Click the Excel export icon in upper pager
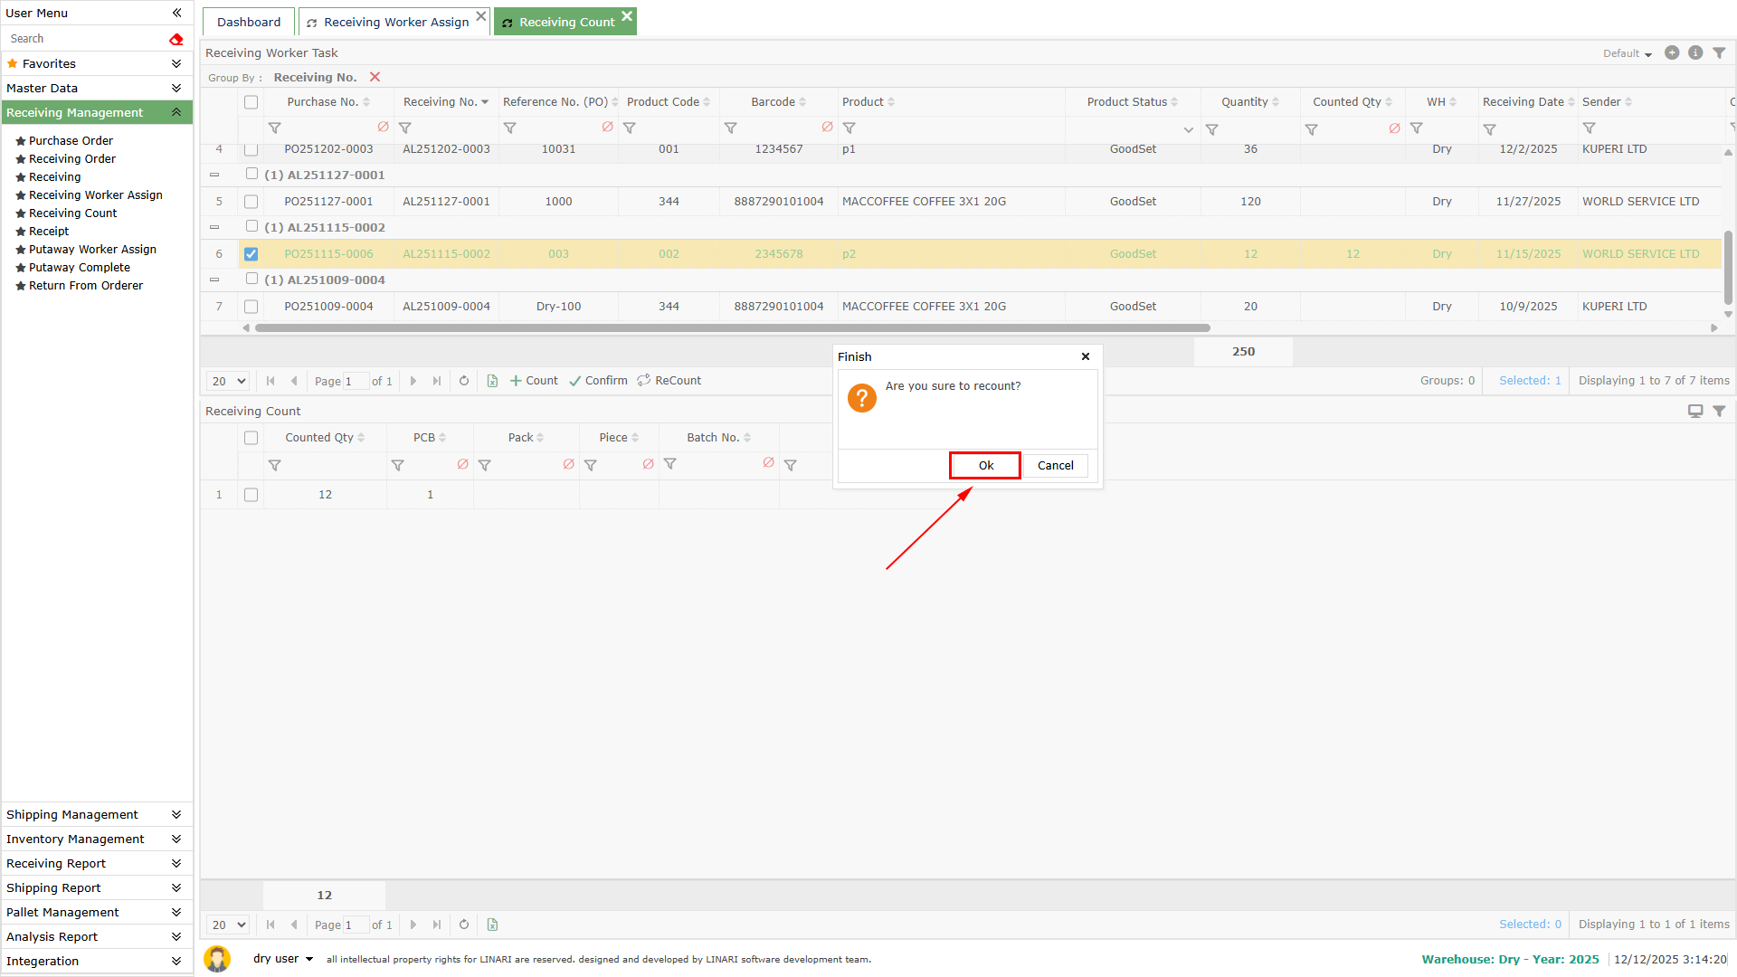The height and width of the screenshot is (977, 1737). click(x=492, y=381)
